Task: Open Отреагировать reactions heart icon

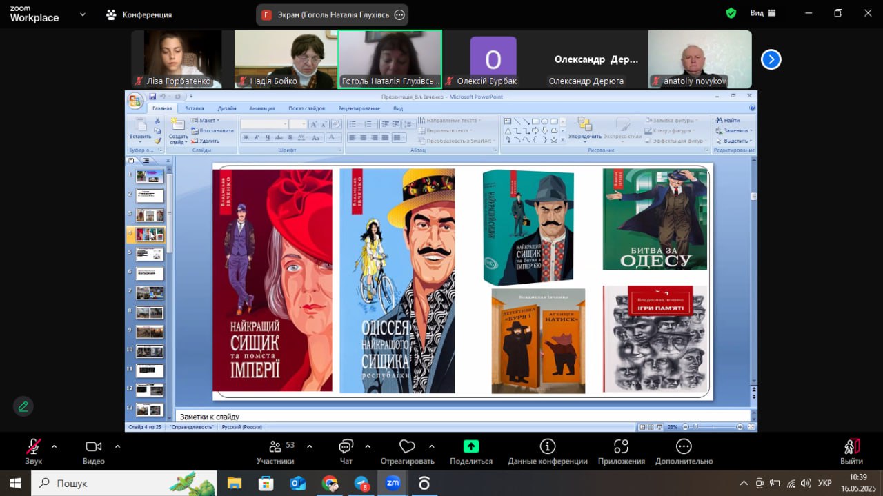Action: tap(407, 446)
